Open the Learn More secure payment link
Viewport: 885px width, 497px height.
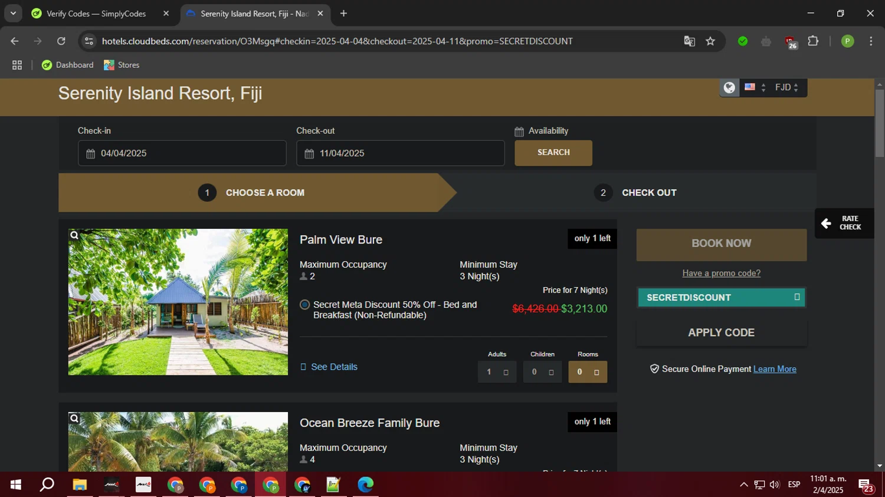[775, 369]
